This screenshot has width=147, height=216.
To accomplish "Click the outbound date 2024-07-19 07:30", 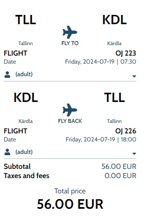I will (x=101, y=62).
